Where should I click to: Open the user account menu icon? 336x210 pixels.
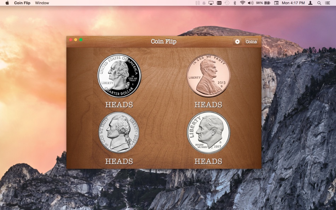310,3
